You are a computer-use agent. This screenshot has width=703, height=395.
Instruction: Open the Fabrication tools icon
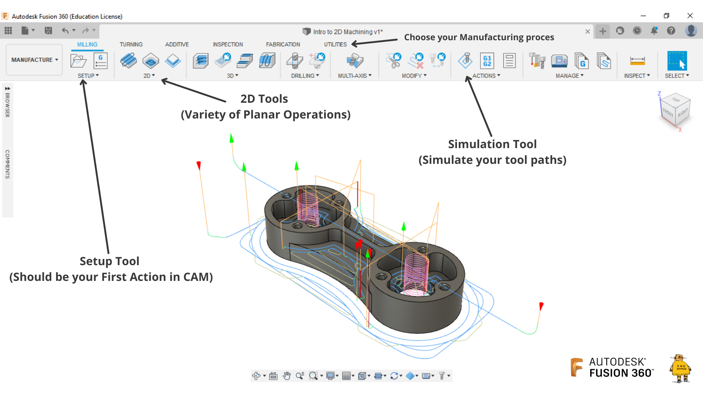[x=284, y=44]
